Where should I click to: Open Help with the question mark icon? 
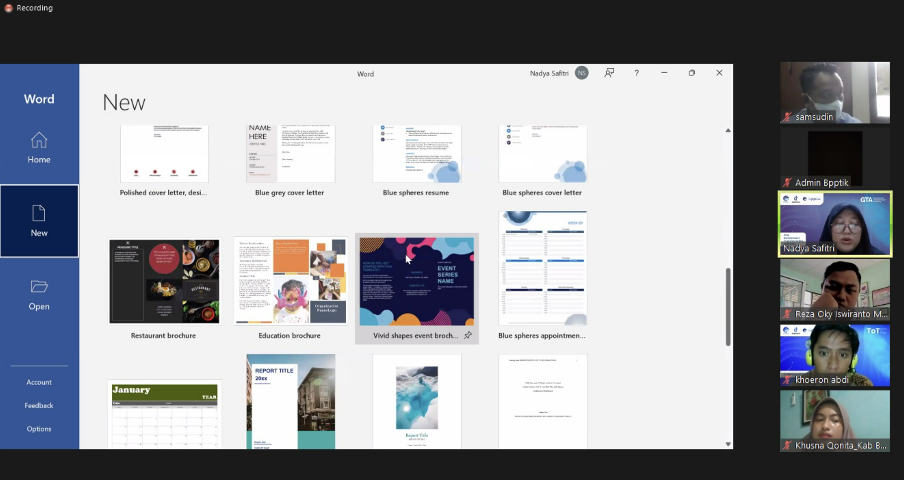(x=637, y=73)
